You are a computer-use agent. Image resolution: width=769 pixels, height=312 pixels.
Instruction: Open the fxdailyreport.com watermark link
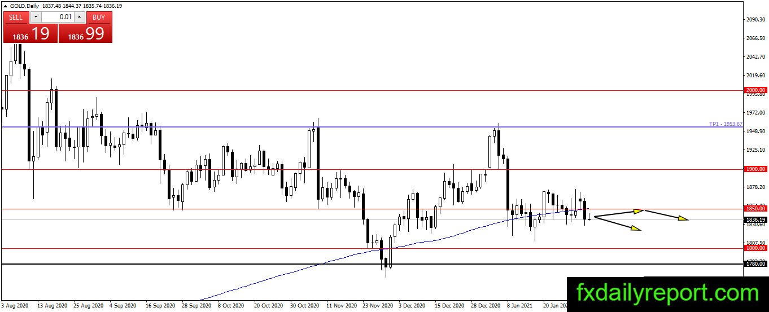coord(667,293)
